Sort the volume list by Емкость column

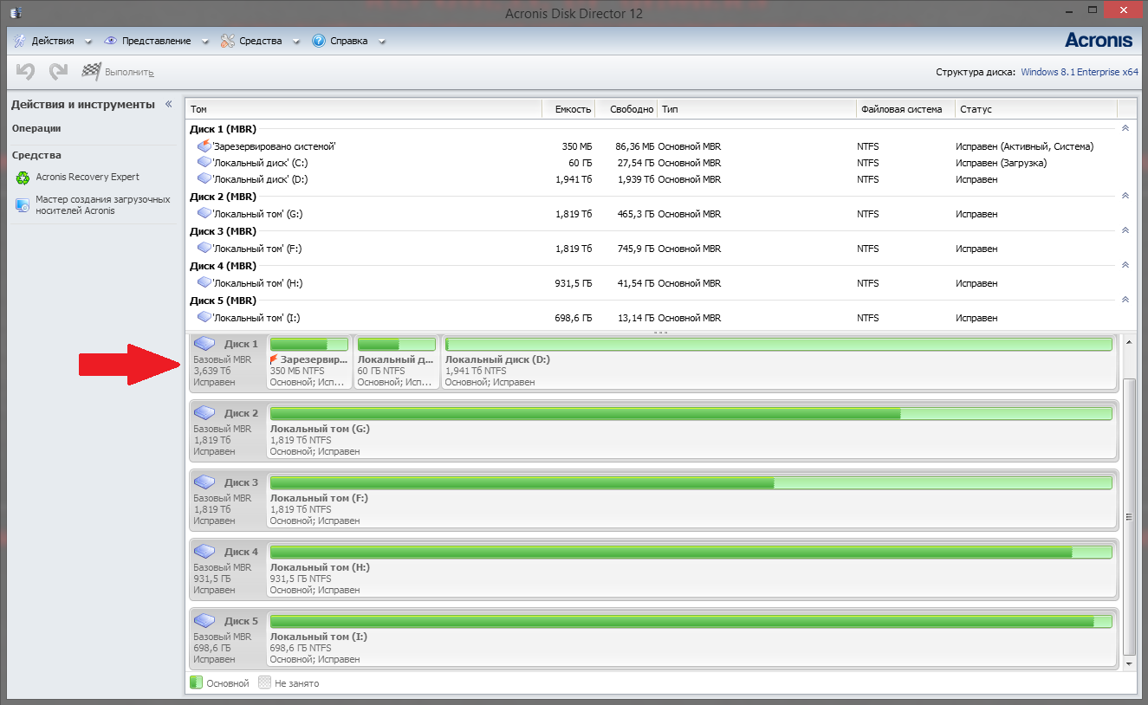[569, 109]
